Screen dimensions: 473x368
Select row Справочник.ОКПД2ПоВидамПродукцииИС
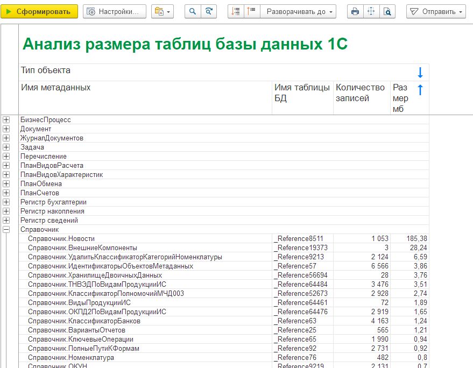(224, 312)
